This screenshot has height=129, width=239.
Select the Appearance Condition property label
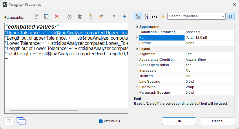[157, 60]
